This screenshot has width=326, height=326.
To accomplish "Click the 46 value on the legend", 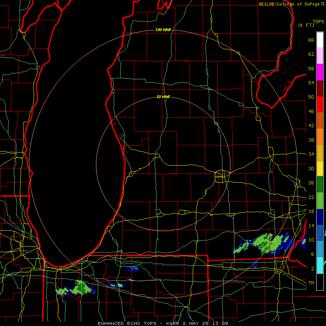I will 311,112.
